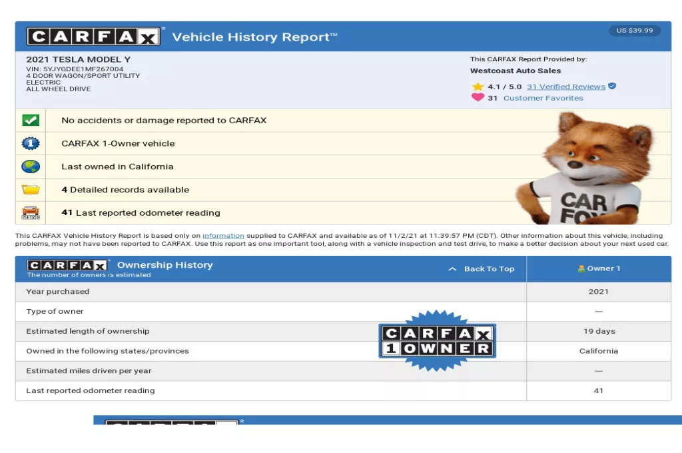Click the car odometer reading icon
682x453 pixels.
pos(31,213)
